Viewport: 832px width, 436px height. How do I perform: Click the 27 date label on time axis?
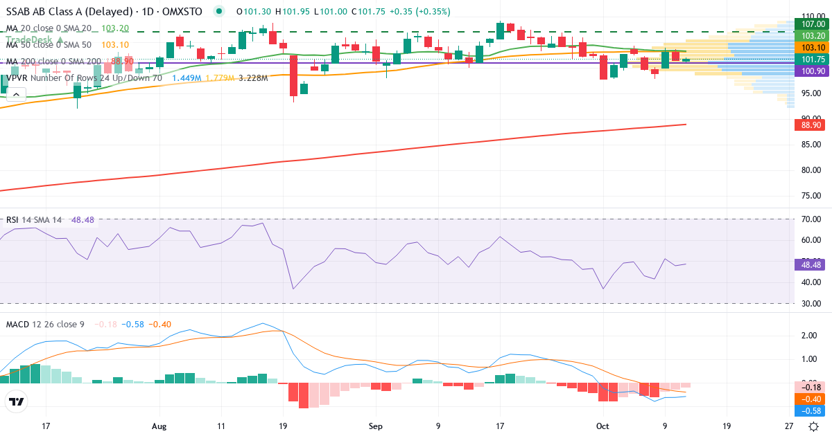tap(789, 426)
